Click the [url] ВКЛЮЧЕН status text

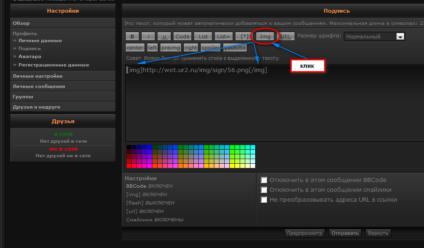pos(145,211)
